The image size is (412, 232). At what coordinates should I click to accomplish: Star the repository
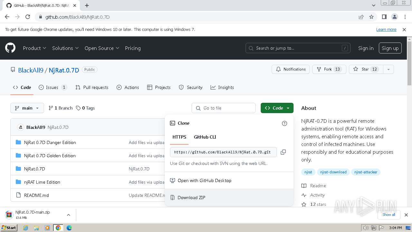pyautogui.click(x=365, y=69)
